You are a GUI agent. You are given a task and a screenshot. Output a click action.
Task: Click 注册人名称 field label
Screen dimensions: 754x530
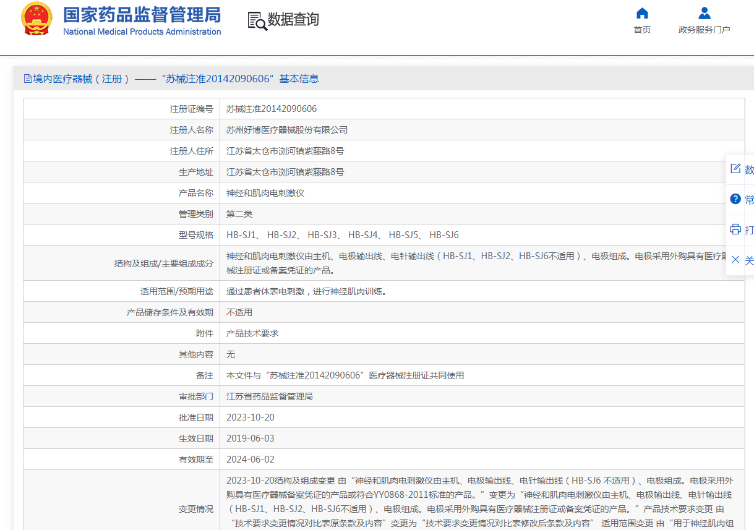(192, 130)
